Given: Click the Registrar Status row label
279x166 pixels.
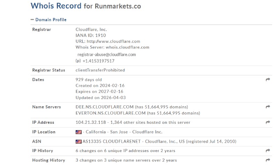Looking at the screenshot, I should click(48, 70).
